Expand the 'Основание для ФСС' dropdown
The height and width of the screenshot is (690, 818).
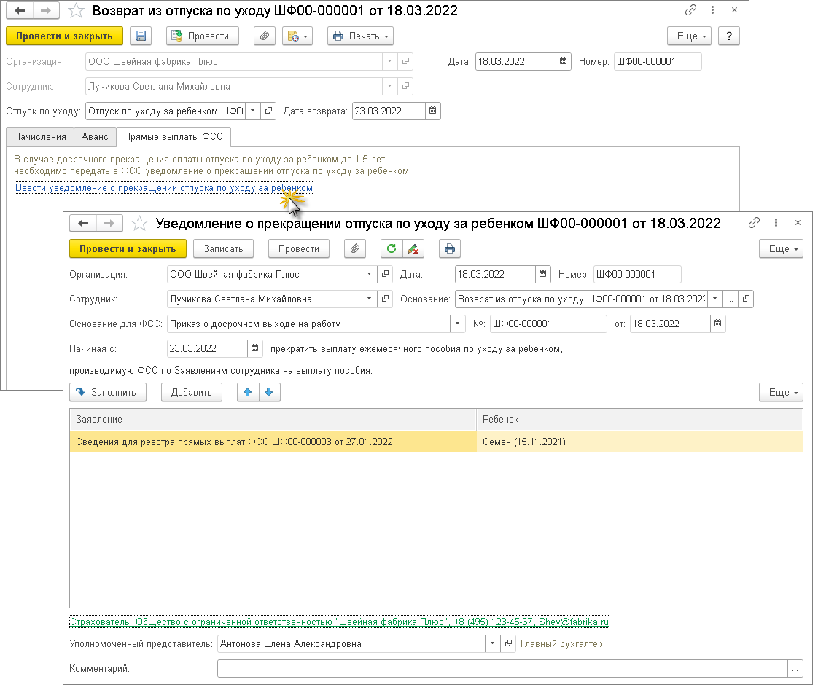[x=458, y=324]
